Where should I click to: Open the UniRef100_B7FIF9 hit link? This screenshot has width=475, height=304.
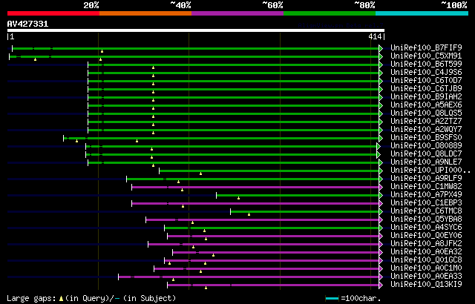click(426, 47)
